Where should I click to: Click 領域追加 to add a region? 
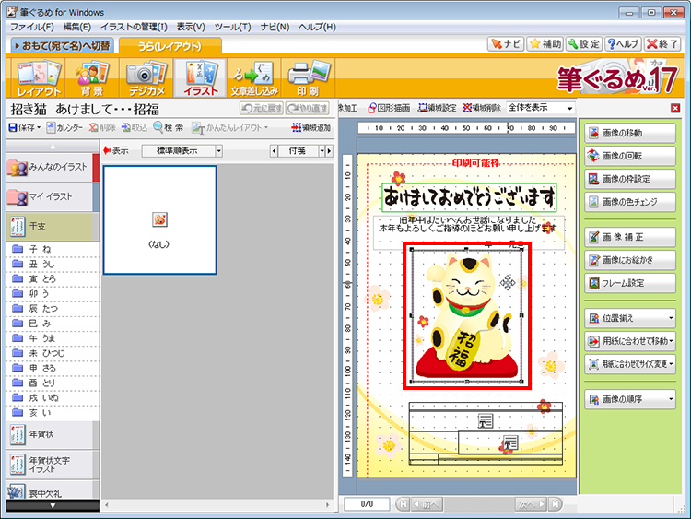[310, 127]
